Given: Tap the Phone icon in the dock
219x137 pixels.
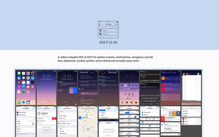Looking at the screenshot, I should 19,102.
